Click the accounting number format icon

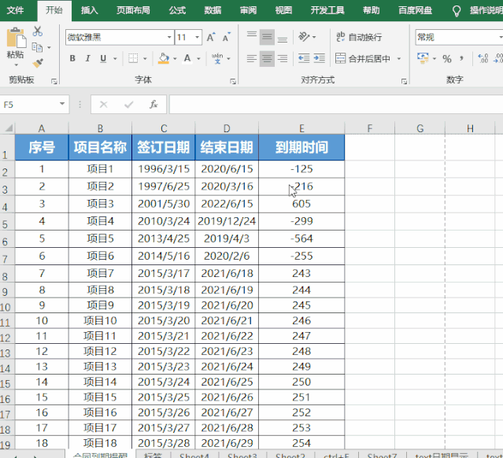click(423, 58)
